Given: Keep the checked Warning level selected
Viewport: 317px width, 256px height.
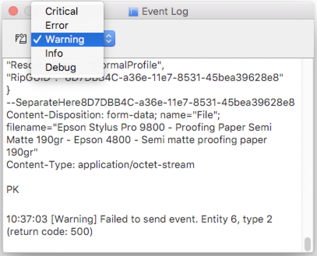Looking at the screenshot, I should [67, 40].
